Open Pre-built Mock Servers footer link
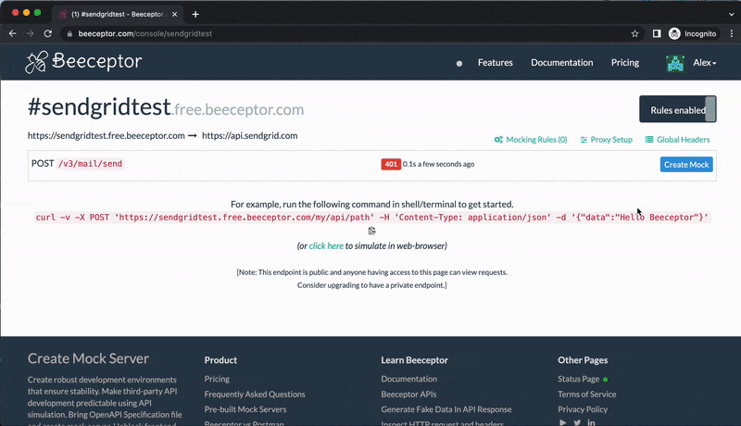 coord(245,409)
